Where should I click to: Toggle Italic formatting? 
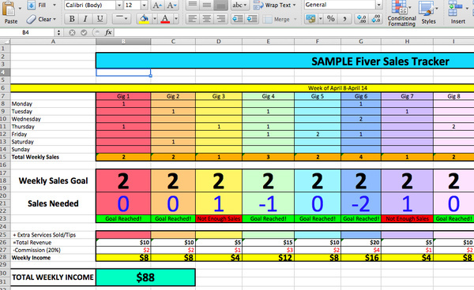[85, 19]
